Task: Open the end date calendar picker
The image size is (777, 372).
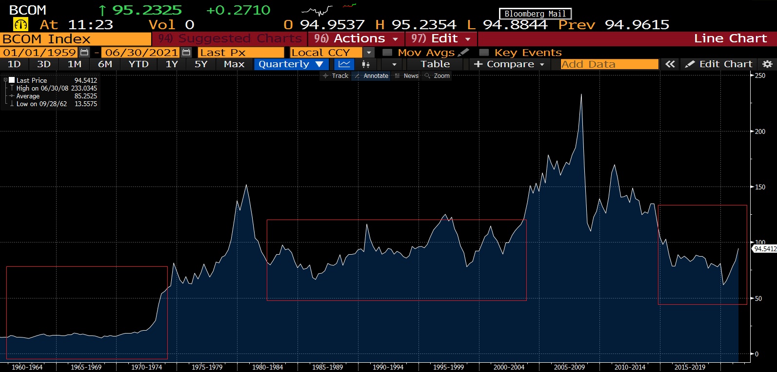Action: tap(186, 53)
